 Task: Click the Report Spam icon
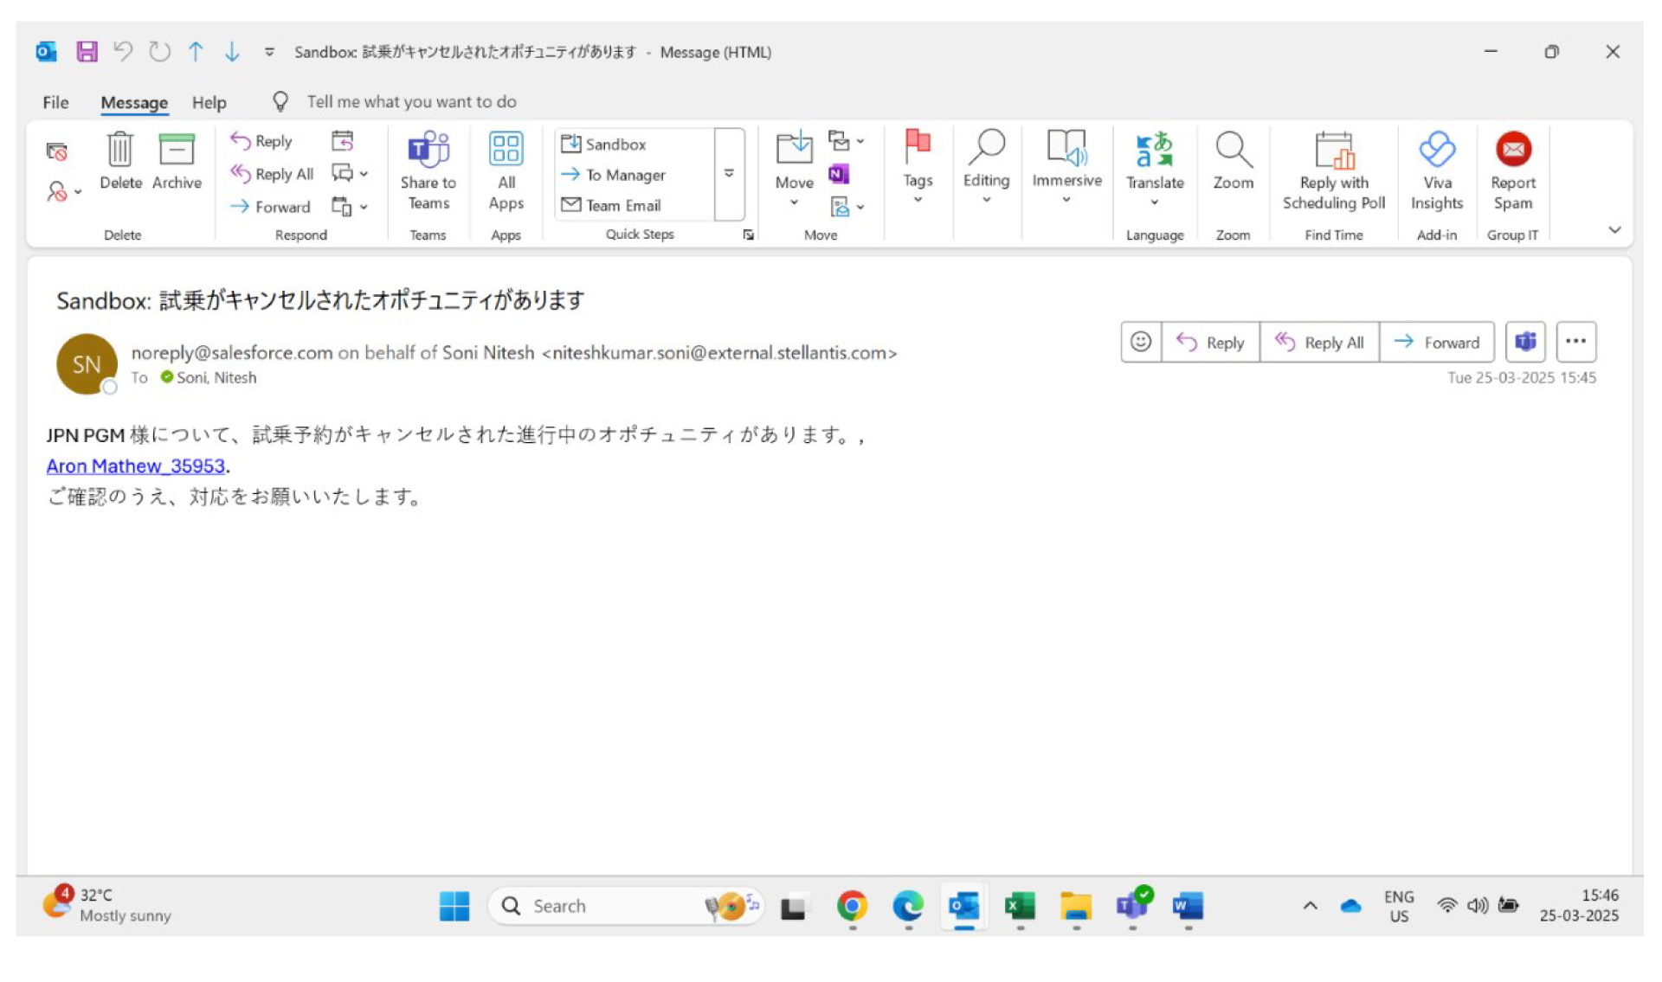pyautogui.click(x=1512, y=151)
